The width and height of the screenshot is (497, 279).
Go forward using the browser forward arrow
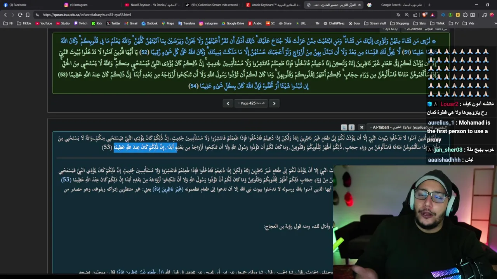12,15
